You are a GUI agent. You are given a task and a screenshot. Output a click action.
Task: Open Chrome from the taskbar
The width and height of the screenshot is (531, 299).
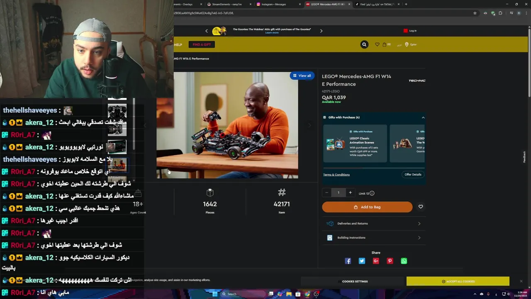tap(307, 294)
